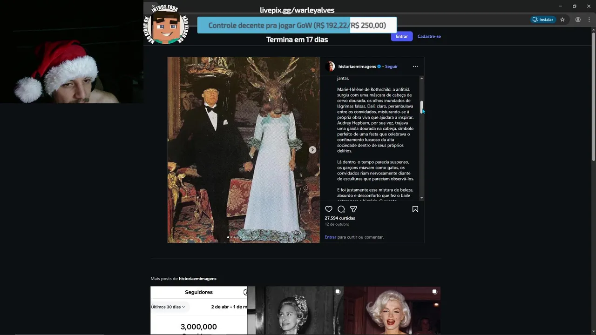Open comments via the speech bubble icon
This screenshot has width=596, height=335.
(341, 209)
